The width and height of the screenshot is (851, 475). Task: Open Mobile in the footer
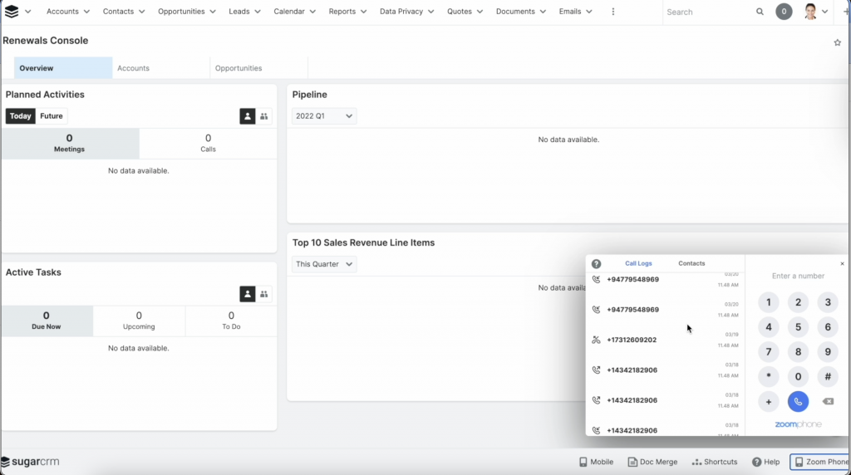596,462
